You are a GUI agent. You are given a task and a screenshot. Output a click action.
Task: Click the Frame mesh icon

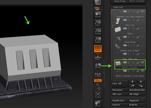pyautogui.click(x=98, y=95)
